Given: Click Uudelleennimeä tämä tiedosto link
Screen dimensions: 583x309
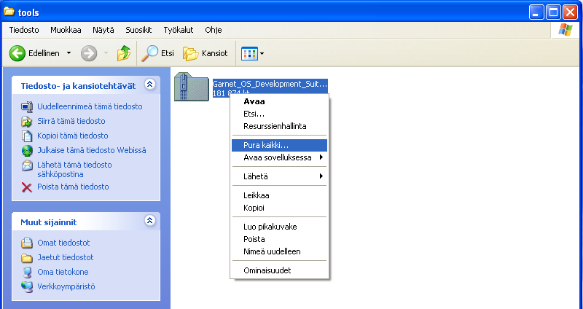Looking at the screenshot, I should 90,106.
